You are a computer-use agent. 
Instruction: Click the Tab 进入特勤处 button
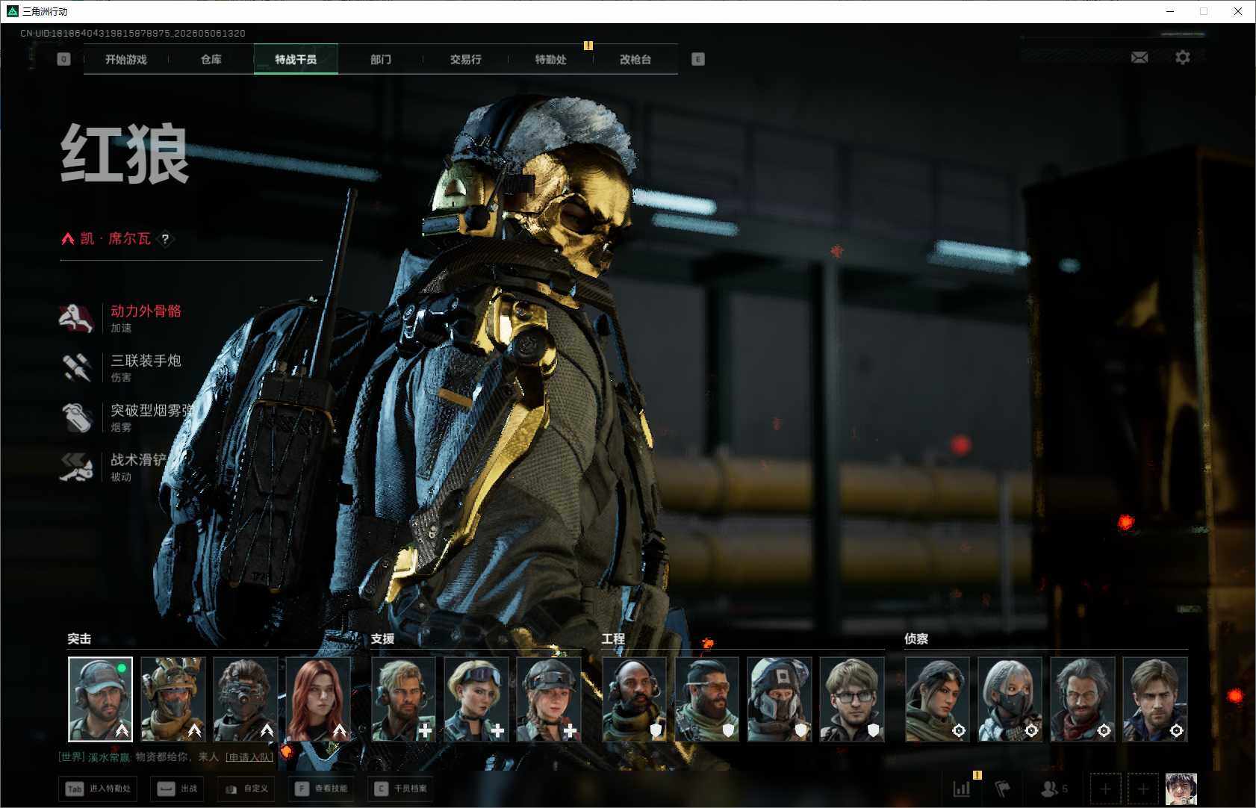pyautogui.click(x=99, y=789)
